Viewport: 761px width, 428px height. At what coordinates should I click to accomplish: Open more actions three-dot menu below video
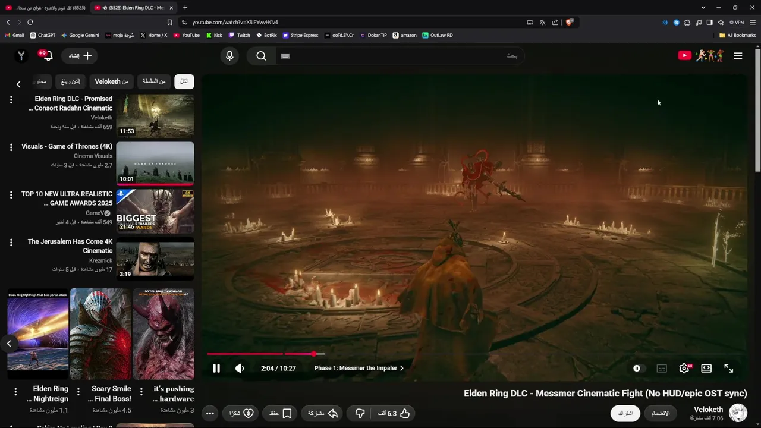point(210,413)
